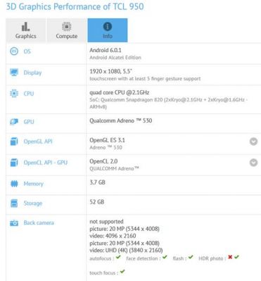Click the flash green checkmark
Image resolution: width=261 pixels, height=281 pixels.
click(x=191, y=257)
